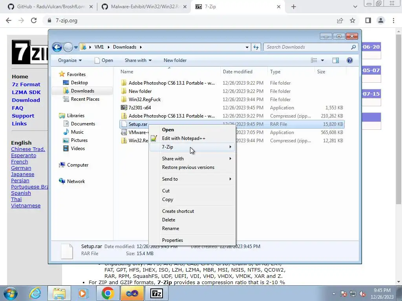Expand the 7-Zip context submenu
The height and width of the screenshot is (301, 402).
(x=192, y=147)
